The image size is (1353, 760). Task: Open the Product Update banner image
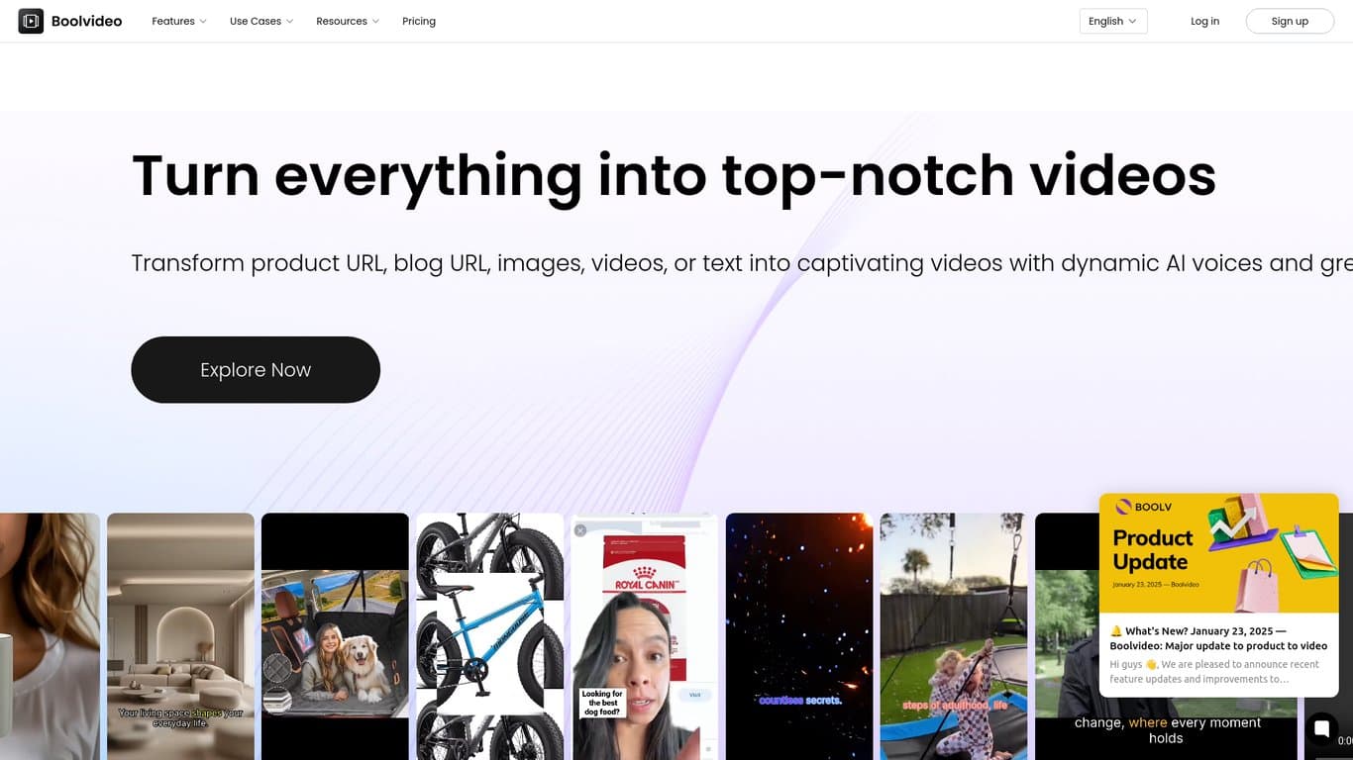tap(1219, 553)
